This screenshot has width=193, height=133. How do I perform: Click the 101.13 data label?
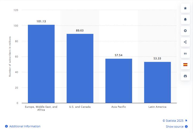tap(41, 21)
